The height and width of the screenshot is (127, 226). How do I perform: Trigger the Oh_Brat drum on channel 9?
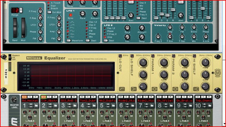point(190,97)
